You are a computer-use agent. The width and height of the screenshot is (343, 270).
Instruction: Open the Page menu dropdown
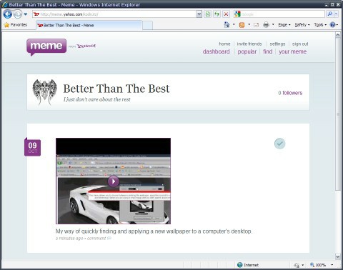284,25
